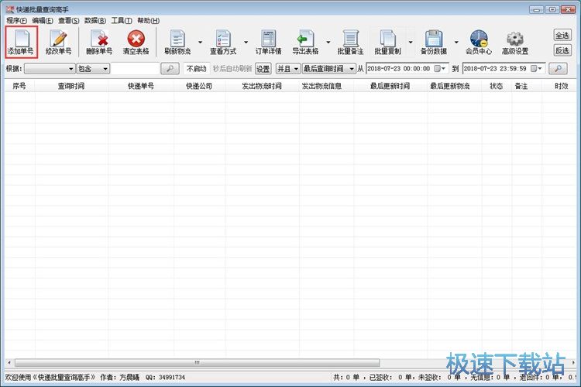Open the 根据 field dropdown
581x387 pixels.
[50, 69]
